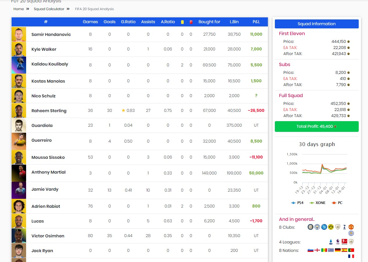Click the Slovenia flag

tap(311, 250)
